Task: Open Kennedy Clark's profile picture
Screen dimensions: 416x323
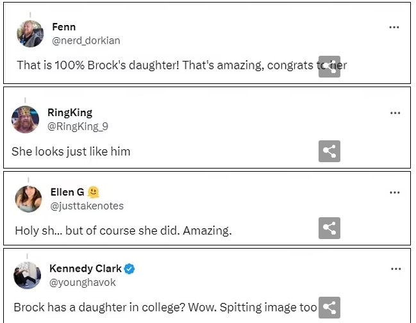Action: (27, 275)
